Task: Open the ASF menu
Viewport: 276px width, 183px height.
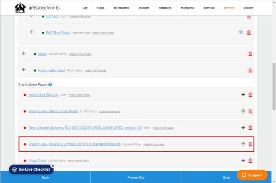Action: click(85, 8)
